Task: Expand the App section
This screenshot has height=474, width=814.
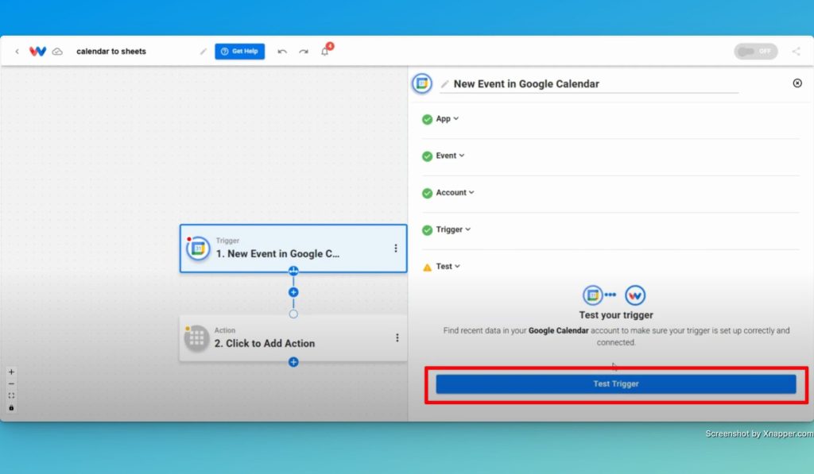Action: tap(447, 119)
